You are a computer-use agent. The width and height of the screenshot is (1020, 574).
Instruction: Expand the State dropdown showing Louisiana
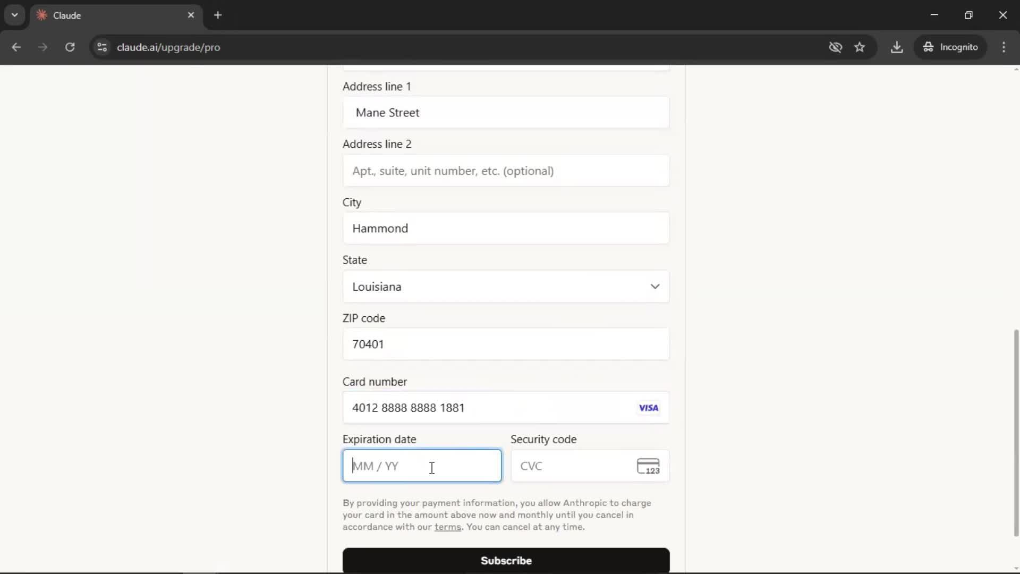506,286
